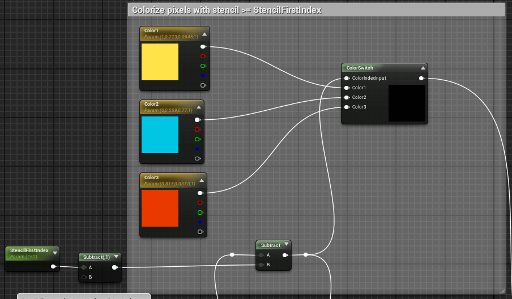This screenshot has width=512, height=299.
Task: Click Color1 node's red channel output pin
Action: 203,57
